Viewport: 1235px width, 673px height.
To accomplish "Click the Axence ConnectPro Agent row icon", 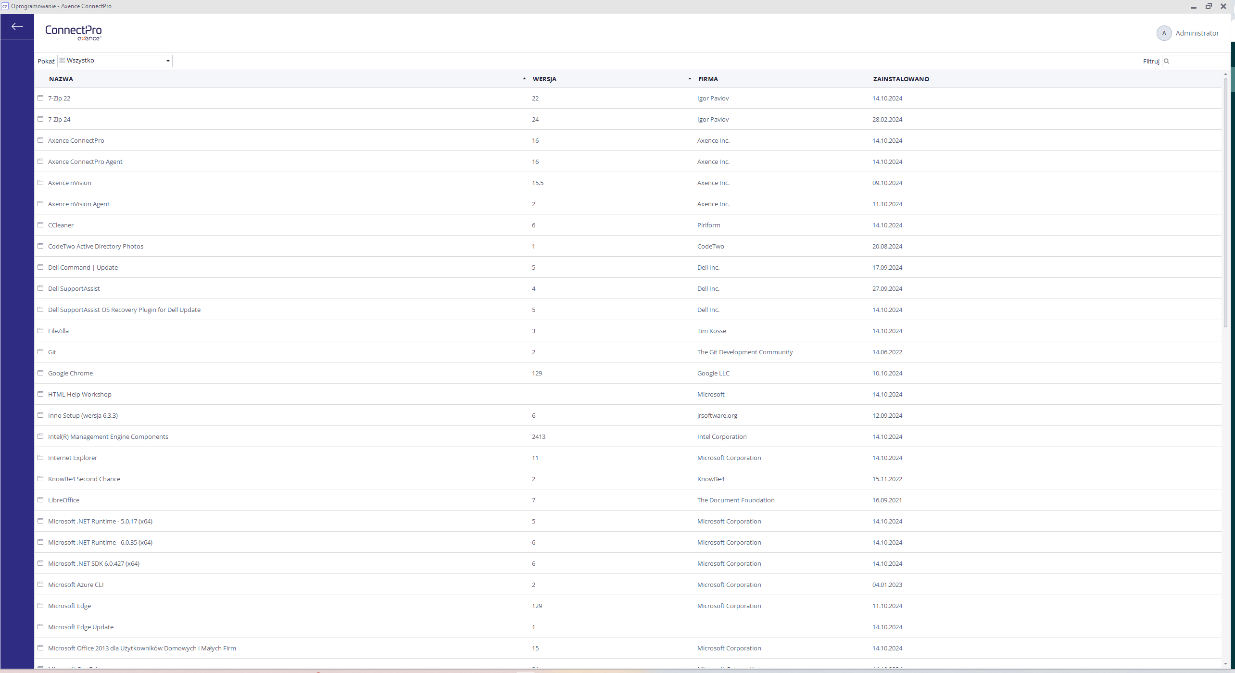I will pos(40,162).
